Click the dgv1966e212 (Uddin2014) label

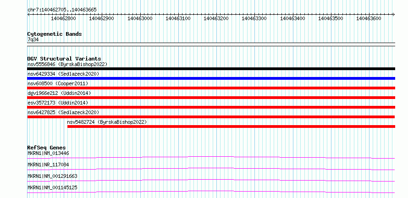click(x=59, y=93)
